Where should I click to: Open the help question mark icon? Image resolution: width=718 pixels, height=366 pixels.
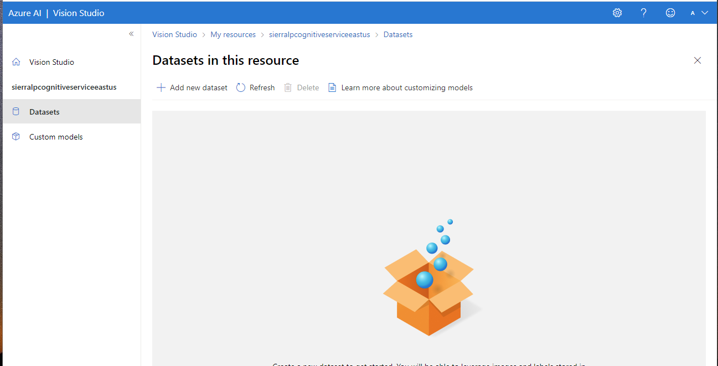coord(644,13)
